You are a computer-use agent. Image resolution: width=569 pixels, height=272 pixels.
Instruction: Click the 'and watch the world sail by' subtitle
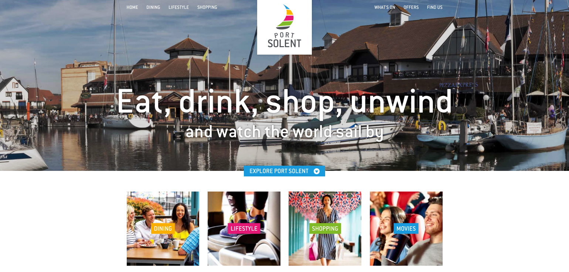[284, 132]
